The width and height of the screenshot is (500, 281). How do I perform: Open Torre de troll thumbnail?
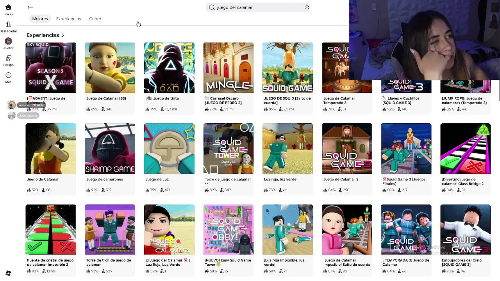click(110, 229)
